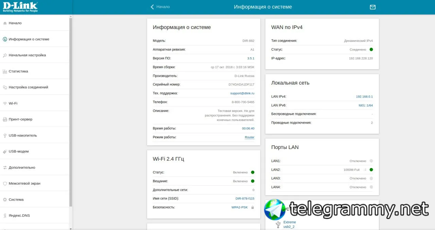This screenshot has width=435, height=230.
Task: Click the lock icon next to WPA2-PSK
Action: click(253, 207)
